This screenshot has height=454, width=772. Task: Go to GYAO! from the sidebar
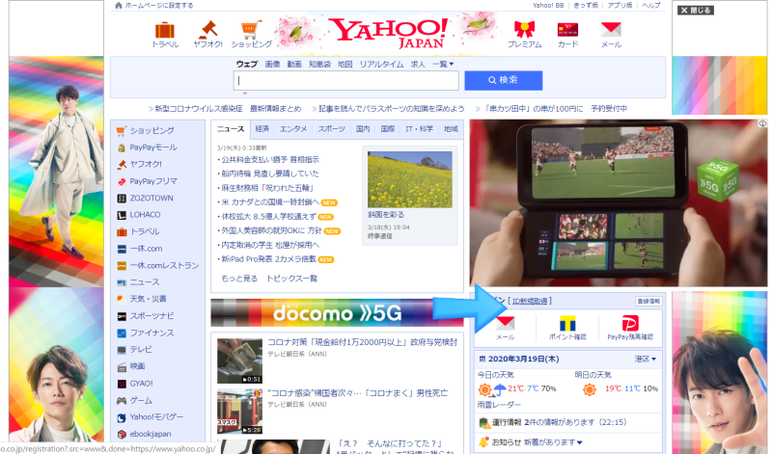tap(141, 384)
